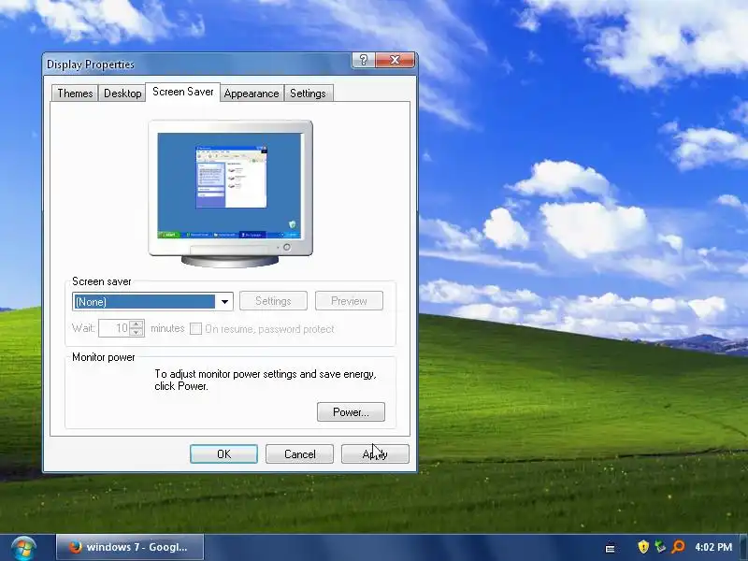Open the Settings tab

[x=309, y=93]
